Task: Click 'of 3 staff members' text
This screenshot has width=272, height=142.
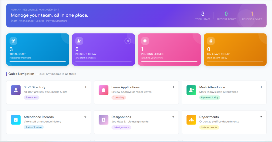Action: [85, 58]
